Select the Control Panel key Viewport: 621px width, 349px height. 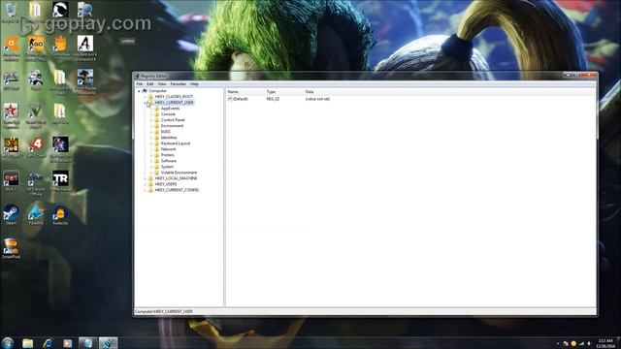(x=173, y=120)
